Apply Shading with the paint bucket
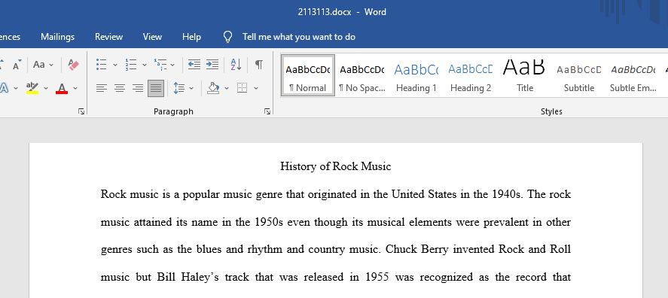This screenshot has height=298, width=668. 213,88
